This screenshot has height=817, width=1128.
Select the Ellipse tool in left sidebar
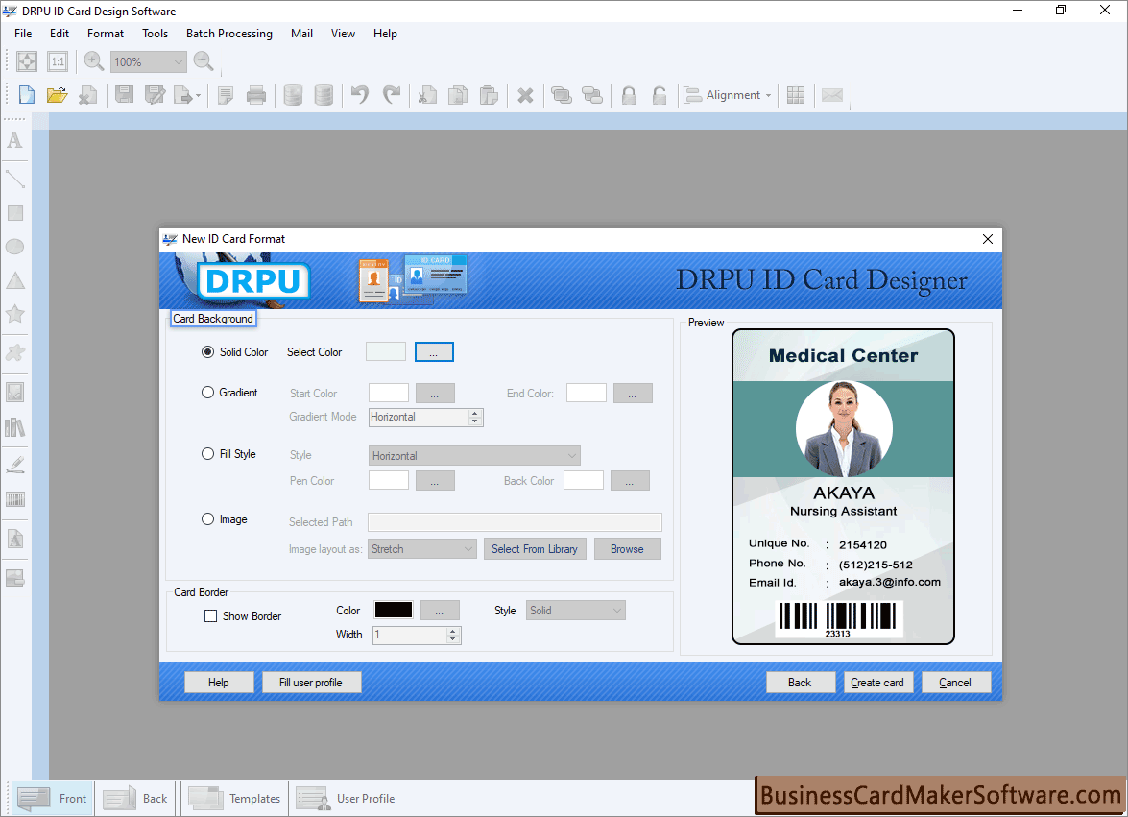point(15,247)
